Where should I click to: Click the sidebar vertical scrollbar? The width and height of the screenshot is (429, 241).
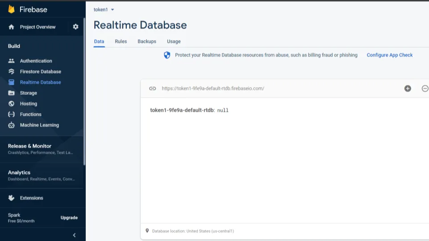(84, 91)
